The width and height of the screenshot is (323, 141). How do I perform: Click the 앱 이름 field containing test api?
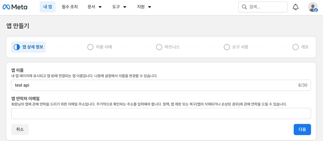pyautogui.click(x=161, y=85)
